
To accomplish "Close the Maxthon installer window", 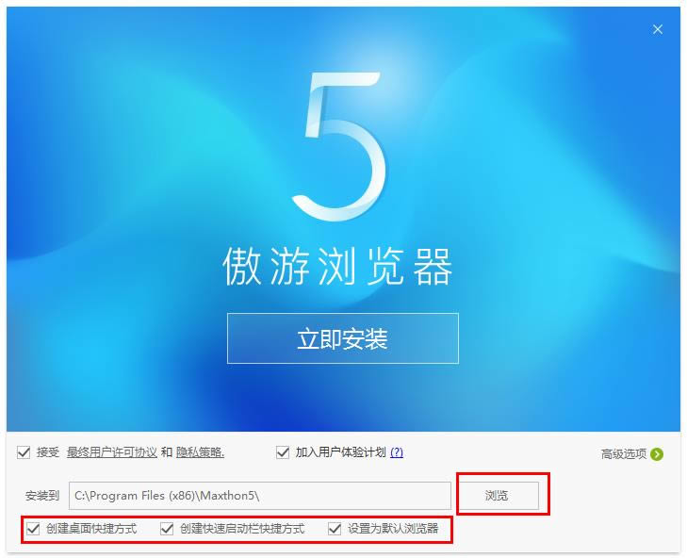I will pos(657,29).
